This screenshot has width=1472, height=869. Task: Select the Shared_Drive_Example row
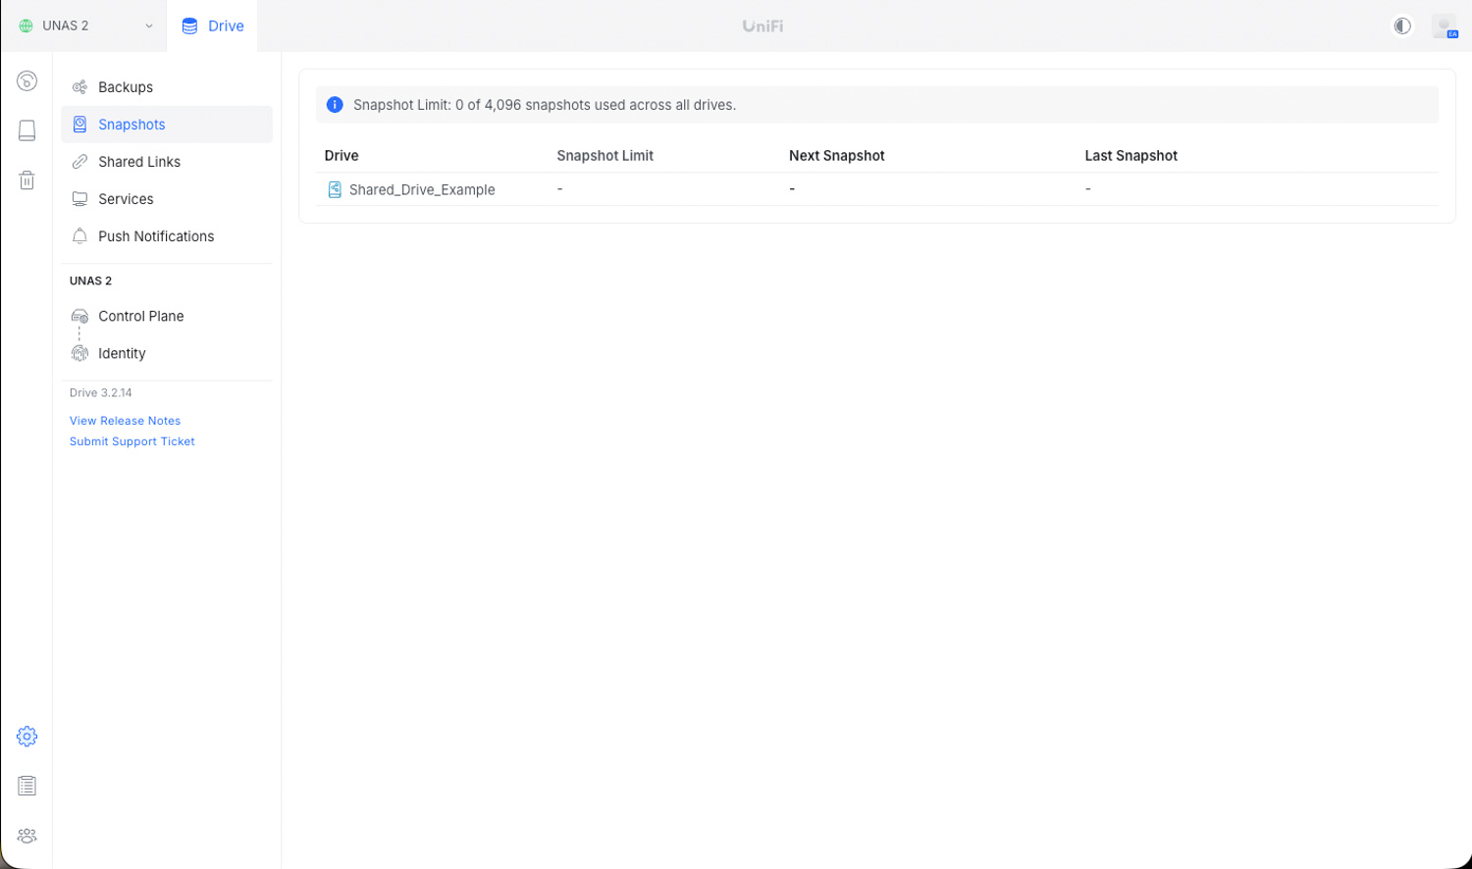click(422, 189)
